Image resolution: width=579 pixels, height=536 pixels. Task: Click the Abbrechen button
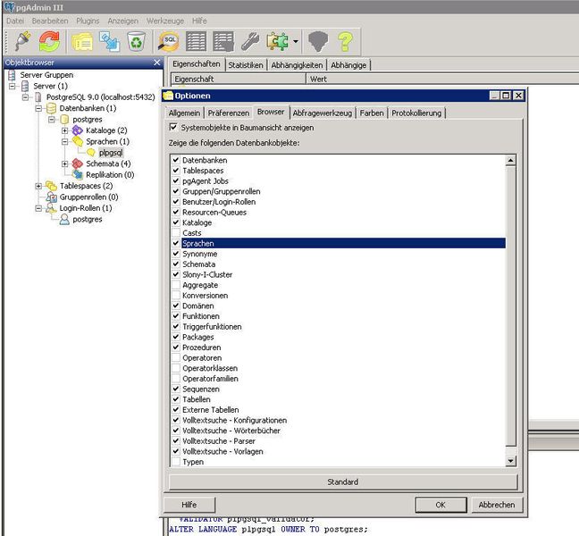click(497, 505)
